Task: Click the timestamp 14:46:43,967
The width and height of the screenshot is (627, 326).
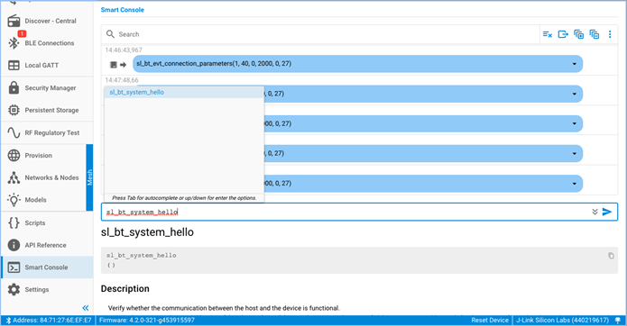Action: (x=124, y=50)
